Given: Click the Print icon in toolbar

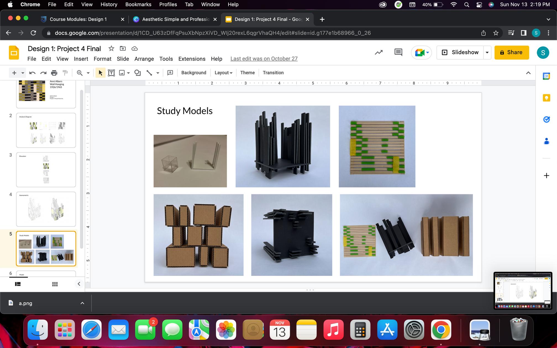Looking at the screenshot, I should tap(54, 73).
